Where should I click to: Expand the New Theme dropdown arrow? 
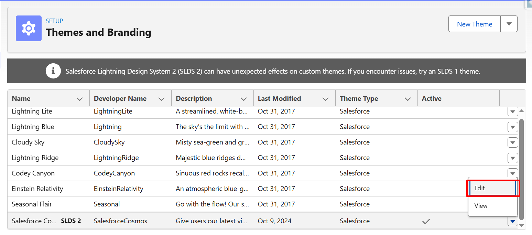tap(509, 24)
